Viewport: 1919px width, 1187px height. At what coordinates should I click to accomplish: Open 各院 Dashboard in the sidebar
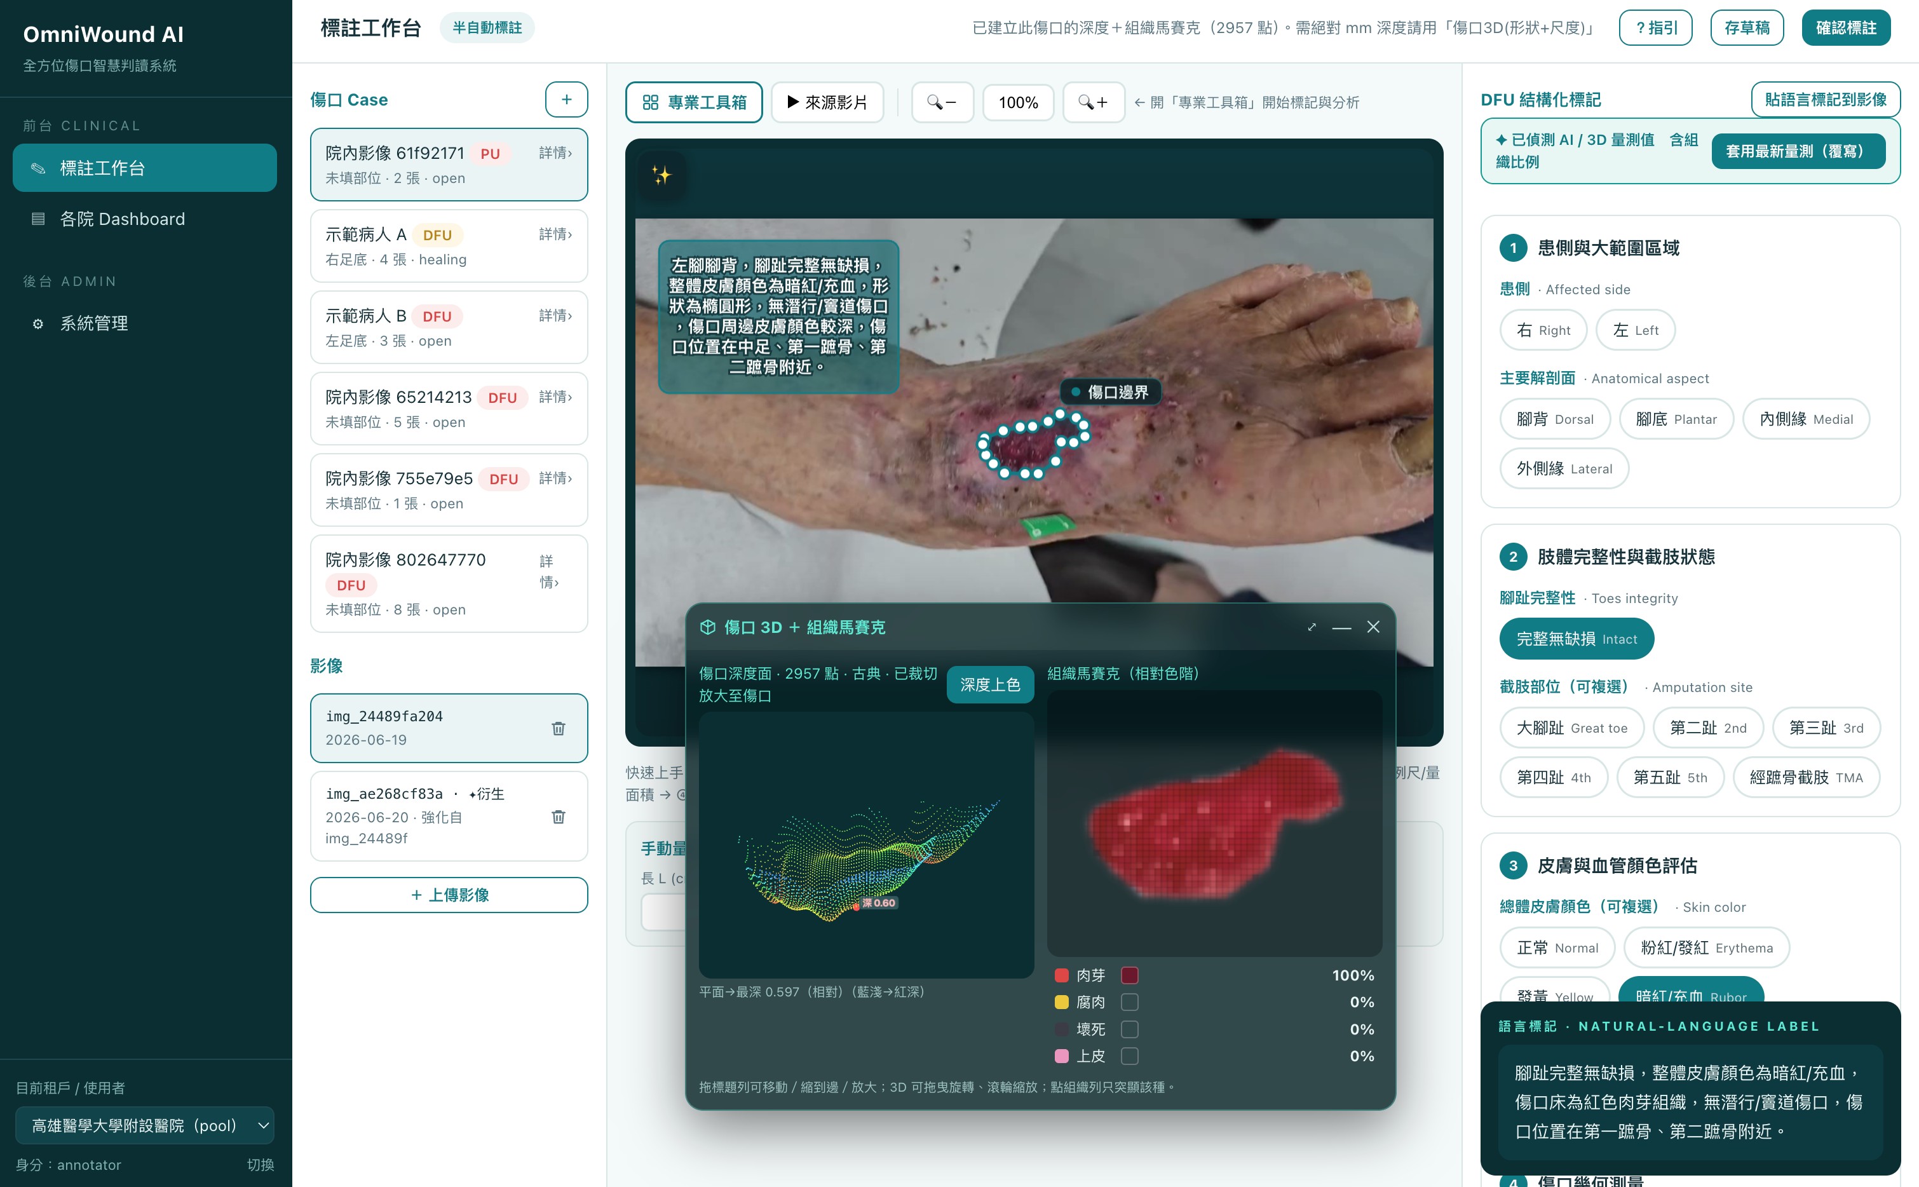click(144, 219)
